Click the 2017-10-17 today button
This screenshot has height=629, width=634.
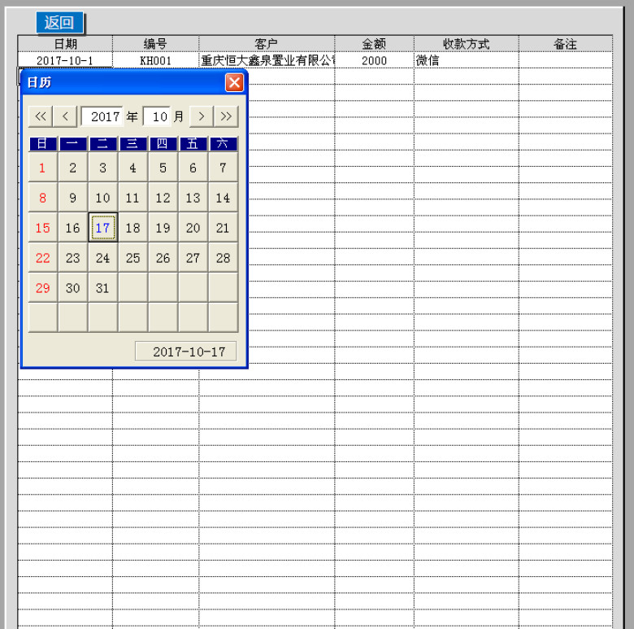coord(186,352)
